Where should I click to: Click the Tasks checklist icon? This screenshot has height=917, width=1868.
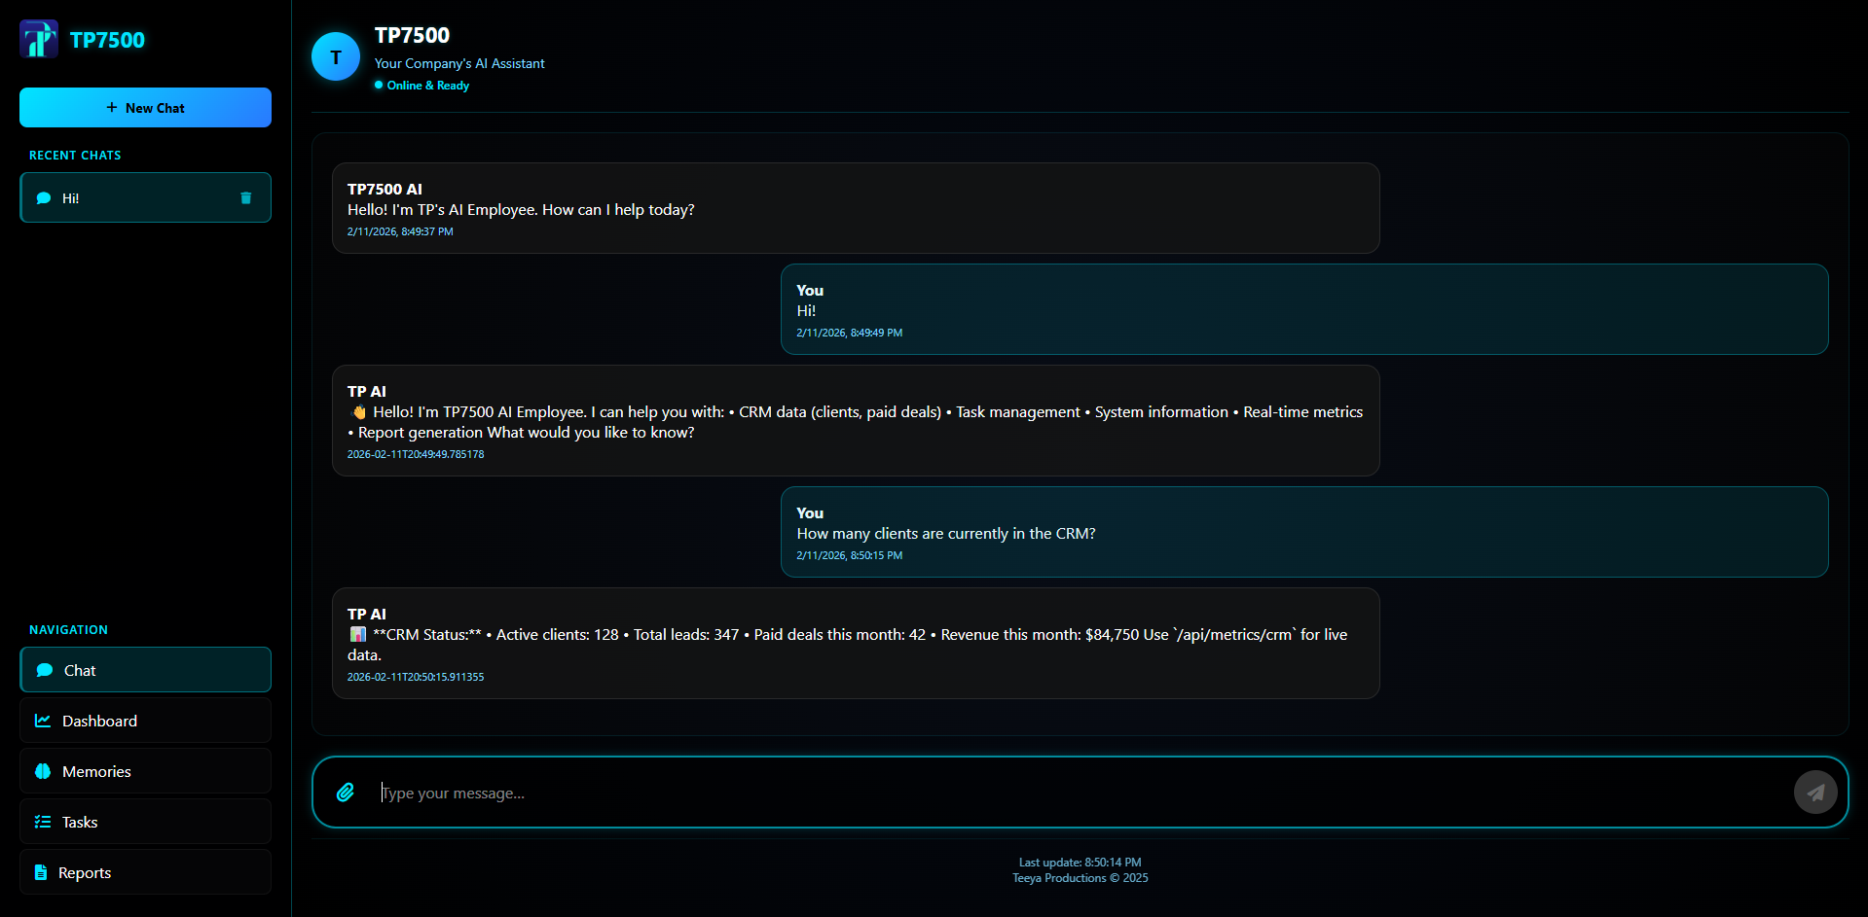click(43, 822)
